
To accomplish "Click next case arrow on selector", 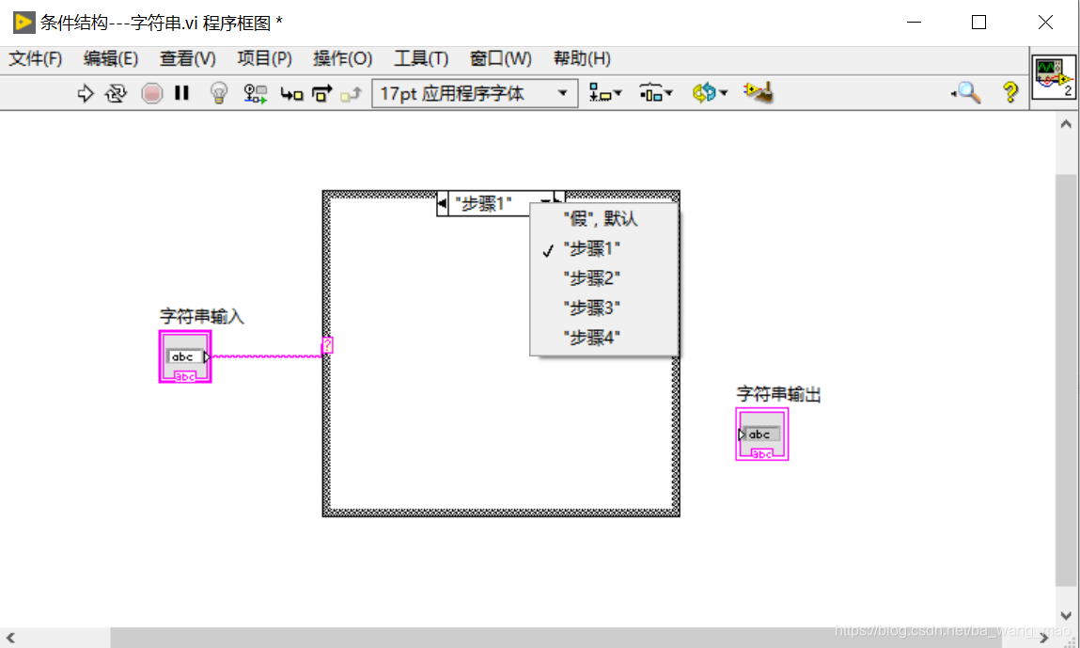I will tap(559, 198).
